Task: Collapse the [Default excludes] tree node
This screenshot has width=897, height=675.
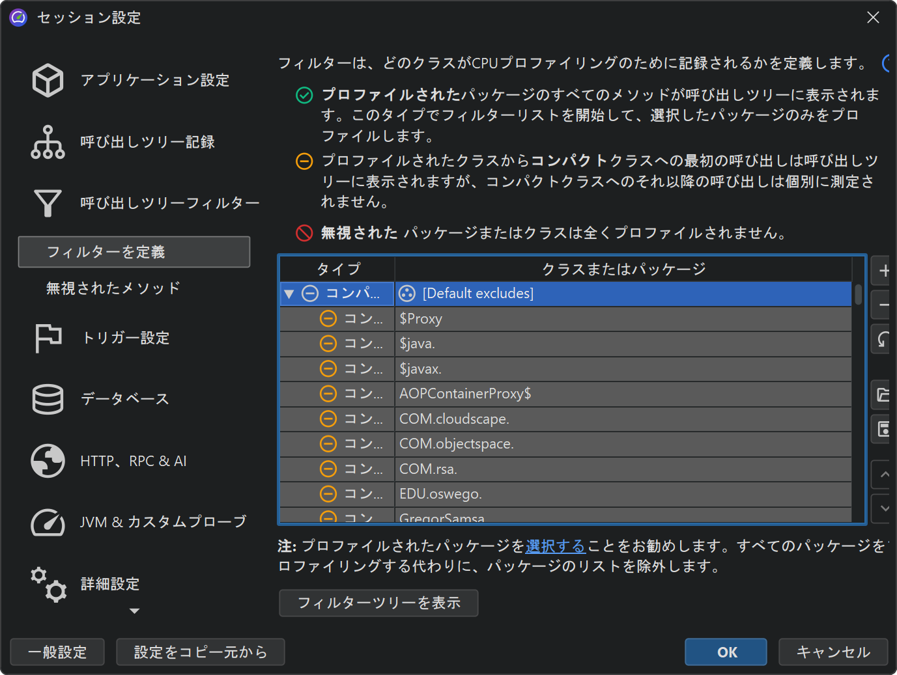Action: [x=289, y=294]
